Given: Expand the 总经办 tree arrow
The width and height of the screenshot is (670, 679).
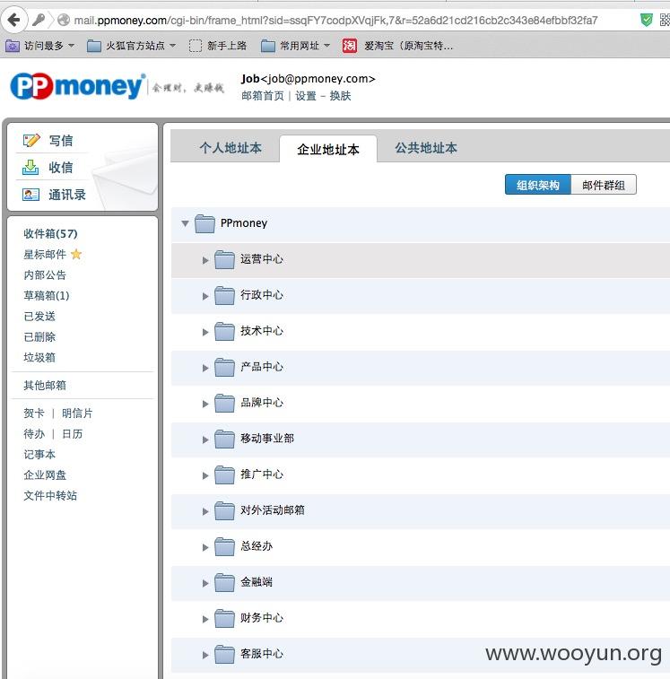Looking at the screenshot, I should (205, 548).
